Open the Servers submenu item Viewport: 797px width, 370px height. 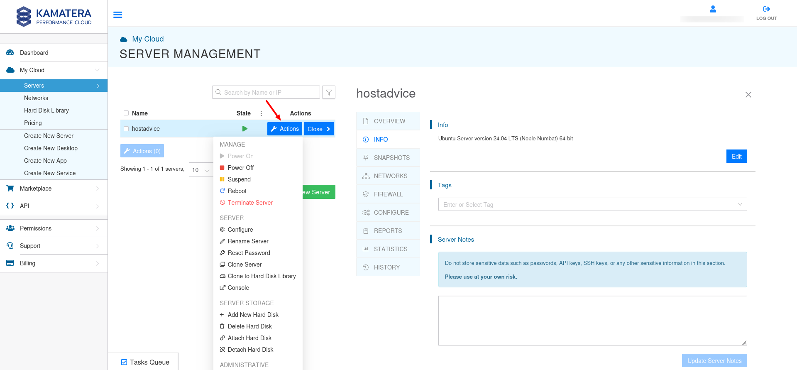pyautogui.click(x=54, y=86)
